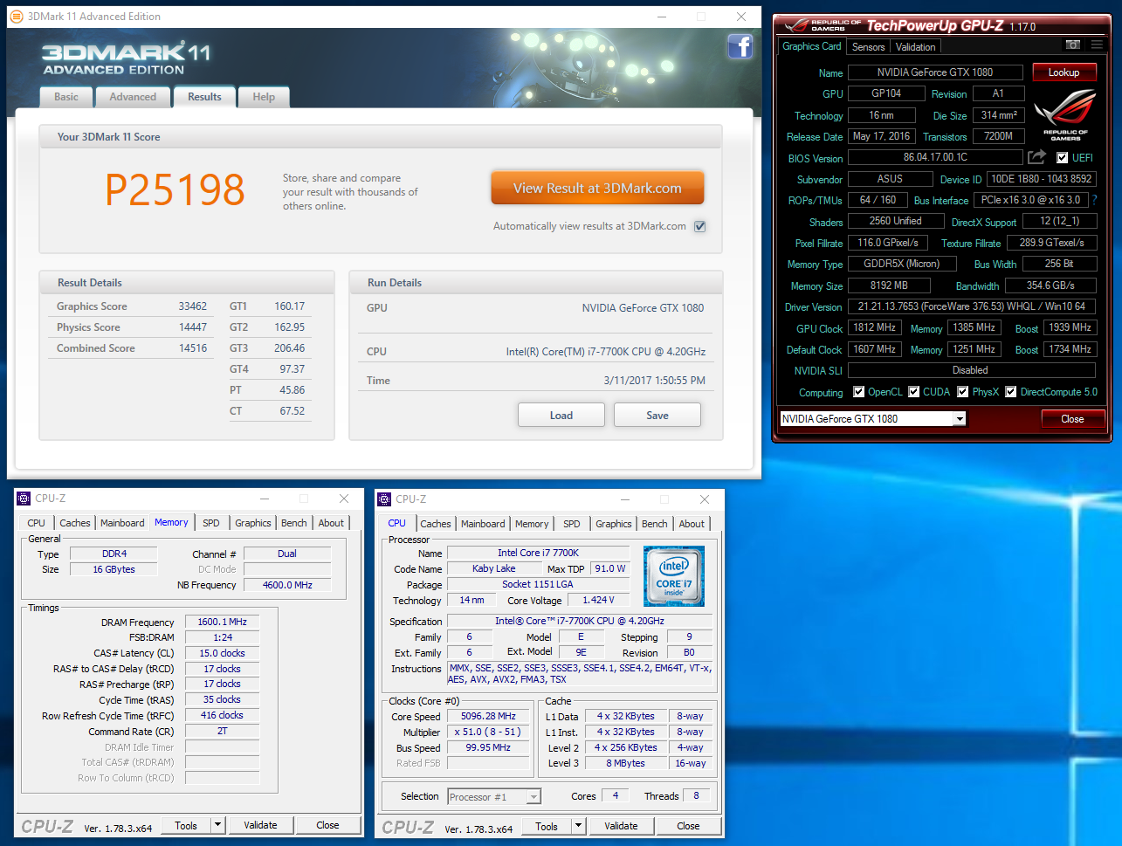
Task: Click the Multiplier value x 51.0
Action: [488, 732]
